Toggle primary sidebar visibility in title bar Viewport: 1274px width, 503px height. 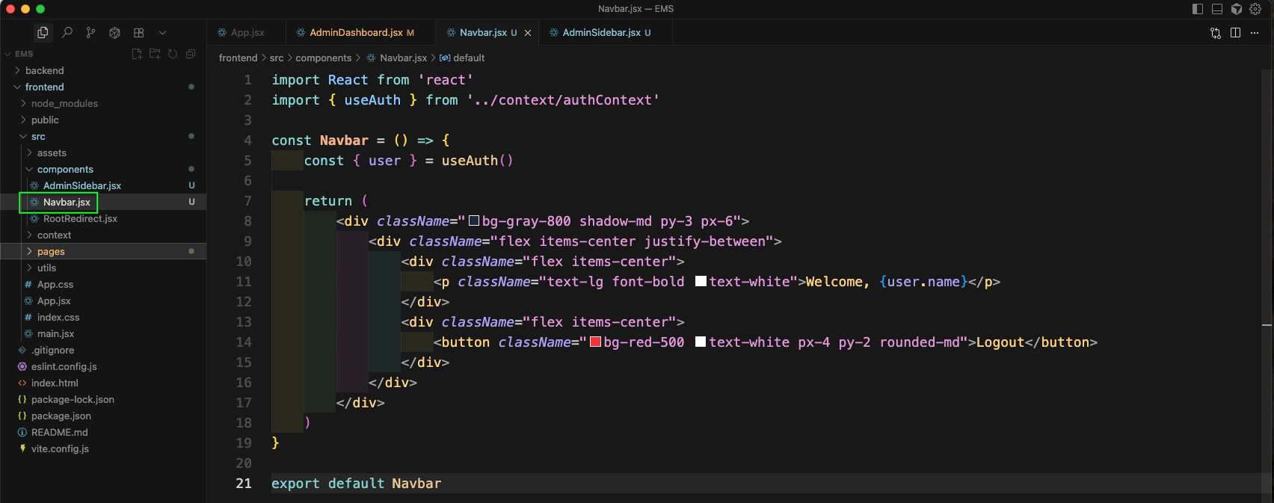pos(1198,9)
